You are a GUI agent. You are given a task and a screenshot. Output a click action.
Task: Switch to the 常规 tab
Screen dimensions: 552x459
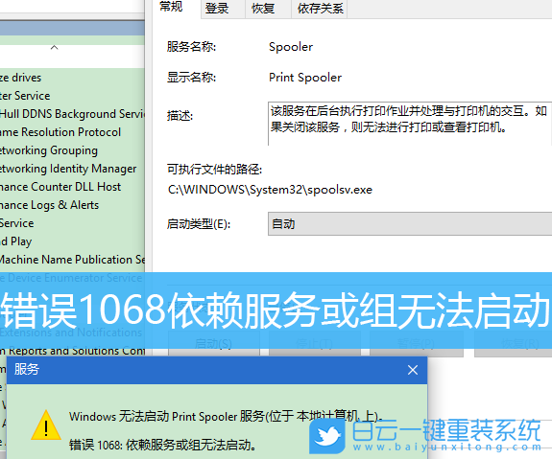tap(171, 7)
